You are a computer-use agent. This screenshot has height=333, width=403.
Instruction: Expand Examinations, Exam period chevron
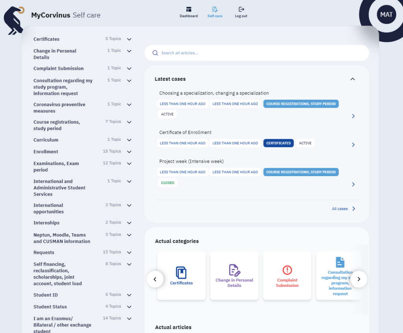pyautogui.click(x=129, y=164)
